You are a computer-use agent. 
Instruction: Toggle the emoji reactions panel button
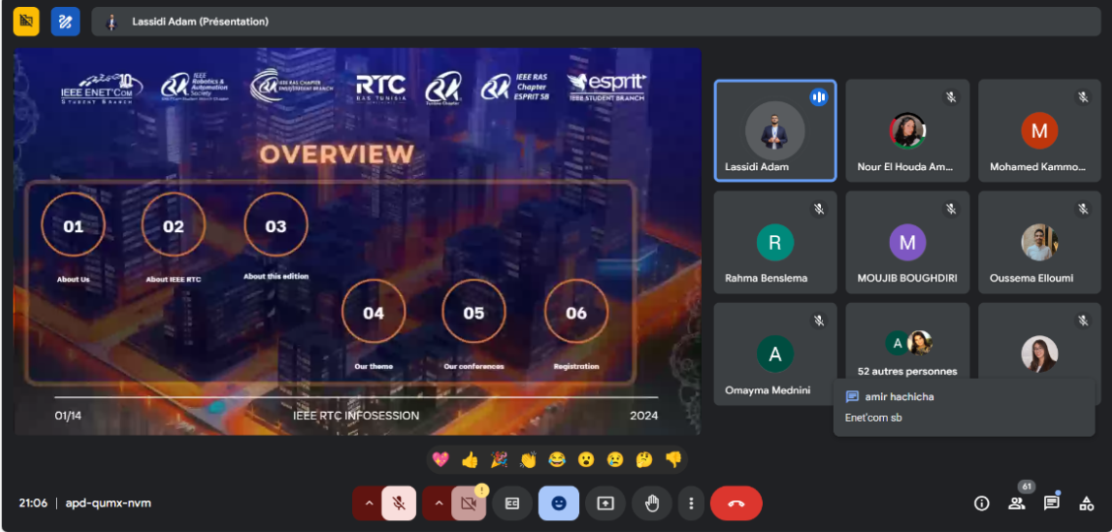pos(558,503)
